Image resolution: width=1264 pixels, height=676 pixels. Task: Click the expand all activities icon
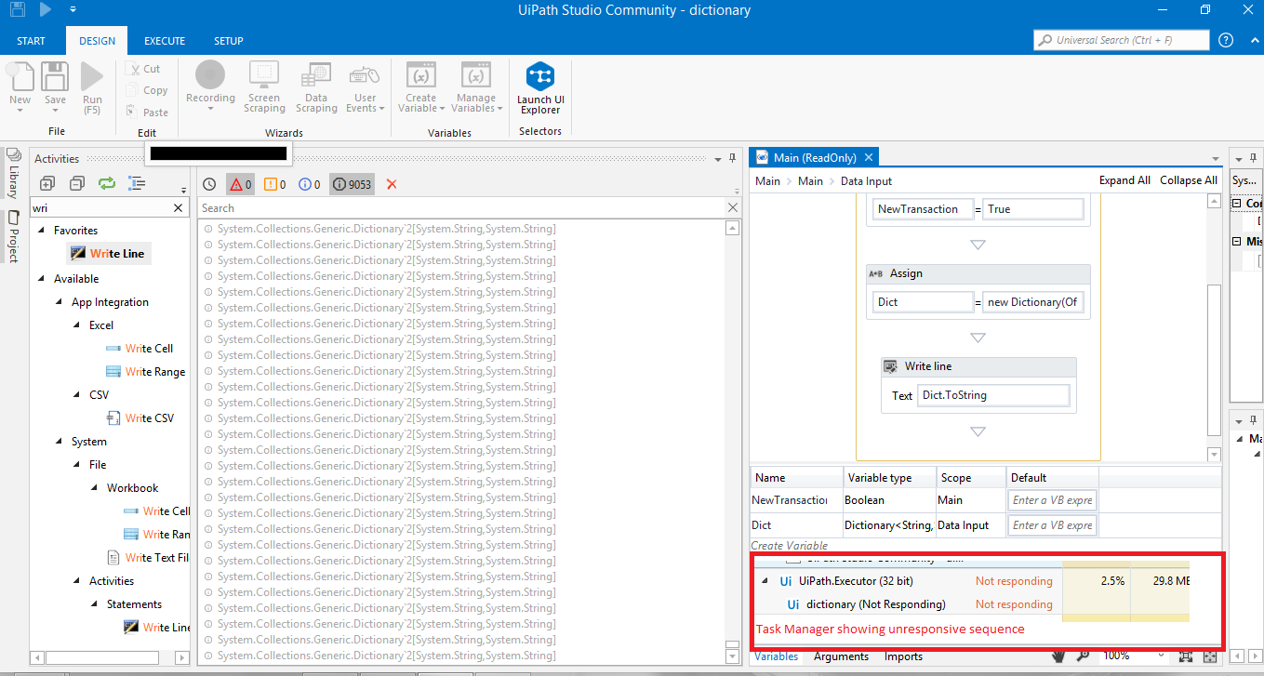(x=47, y=183)
